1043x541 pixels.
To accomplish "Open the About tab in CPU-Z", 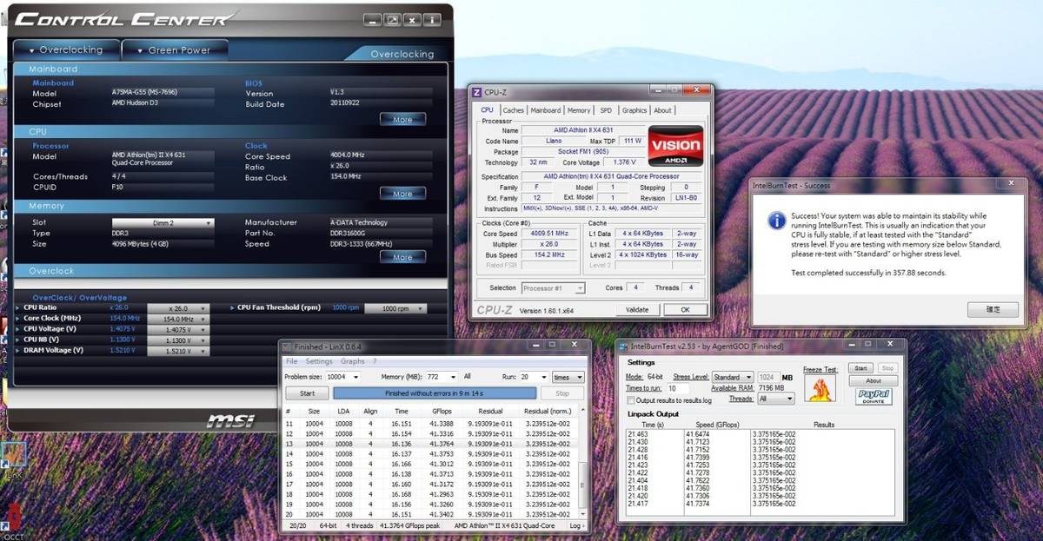I will pyautogui.click(x=663, y=110).
